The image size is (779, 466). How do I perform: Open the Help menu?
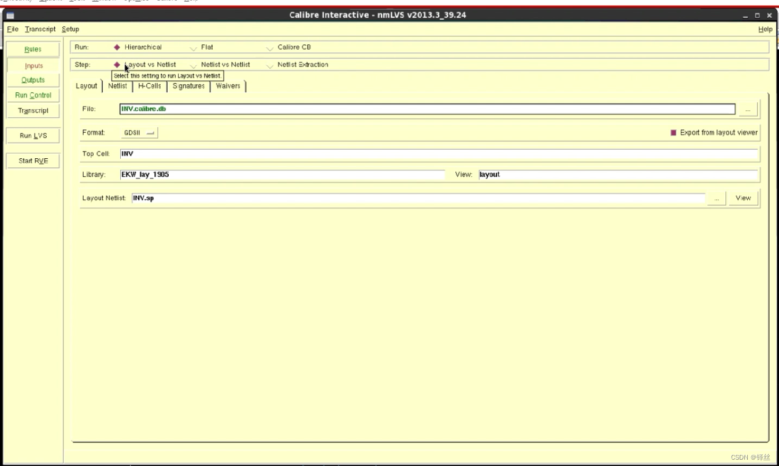765,29
